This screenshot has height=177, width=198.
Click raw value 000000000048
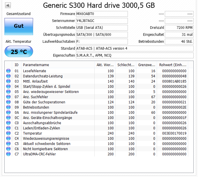174,76
